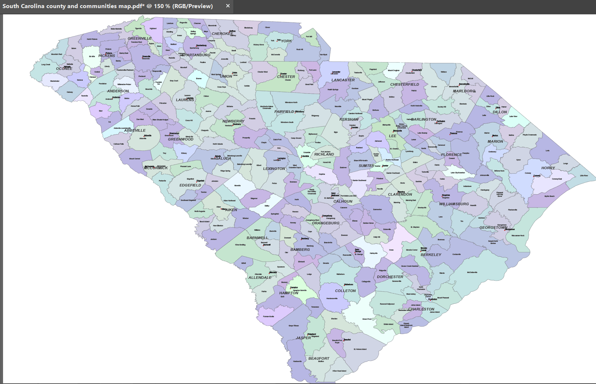Screen dimensions: 596x384
Task: Select the uppercase FLORENCE county label
Action: (x=451, y=155)
